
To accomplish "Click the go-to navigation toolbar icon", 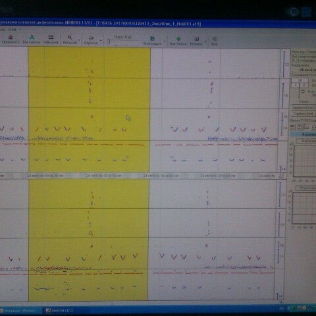I will tap(92, 38).
